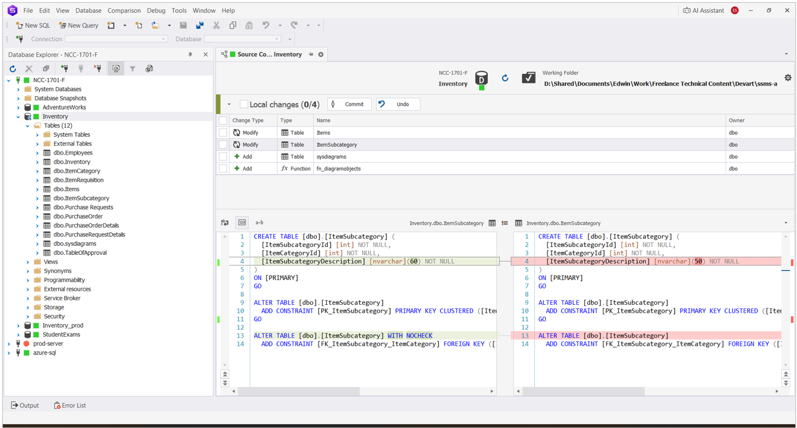The width and height of the screenshot is (797, 428).
Task: Click the New SQL toolbar button
Action: pos(33,25)
